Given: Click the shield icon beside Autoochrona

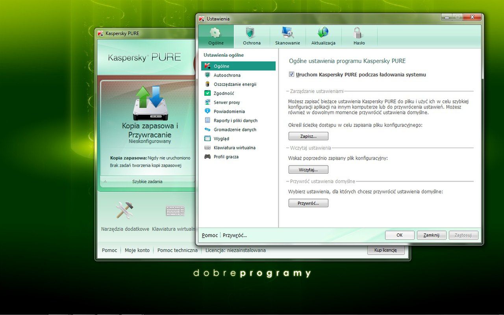Looking at the screenshot, I should pyautogui.click(x=208, y=75).
